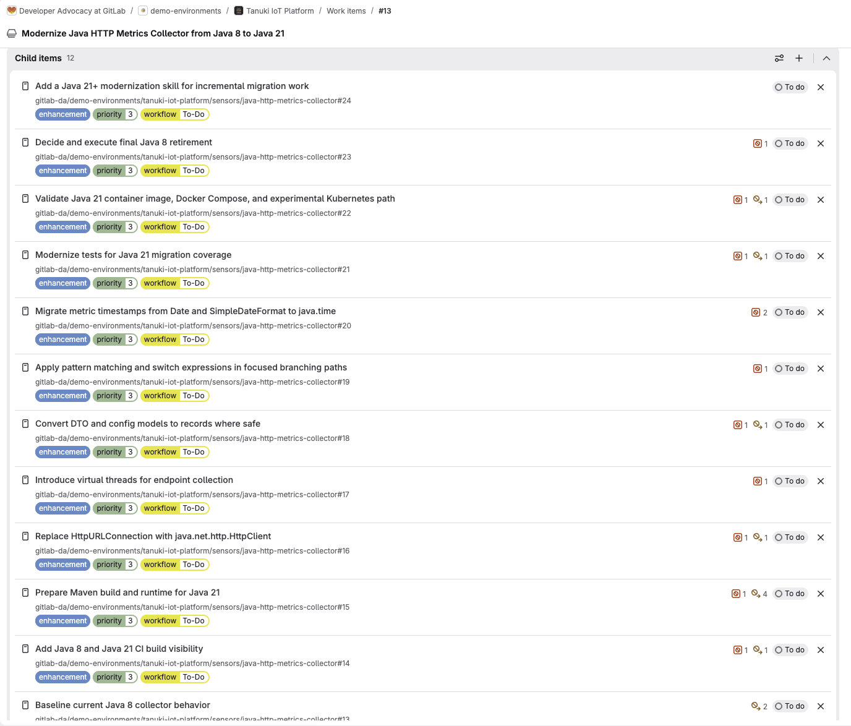
Task: Open 'Apply pattern matching and switch expressions' issue
Action: (x=191, y=367)
